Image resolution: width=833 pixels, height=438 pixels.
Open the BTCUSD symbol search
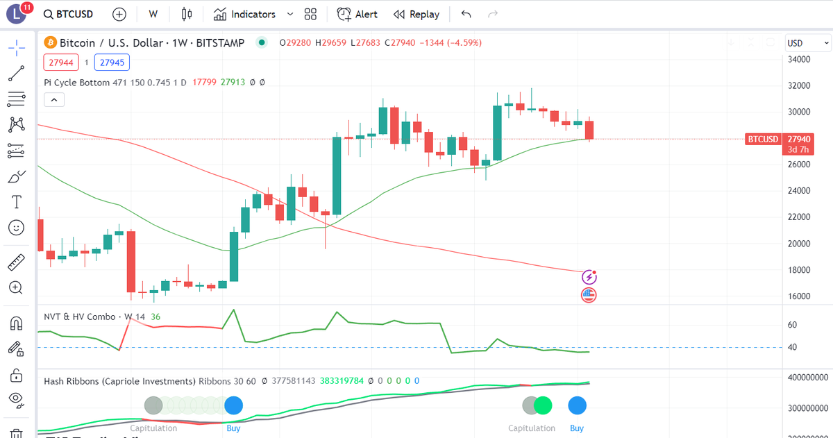pyautogui.click(x=68, y=14)
